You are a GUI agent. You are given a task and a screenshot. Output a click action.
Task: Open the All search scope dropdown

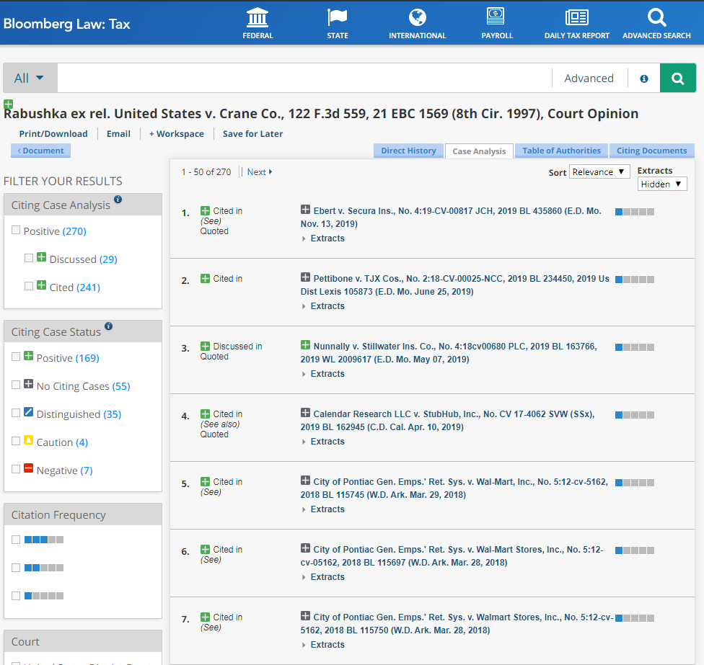[x=30, y=79]
